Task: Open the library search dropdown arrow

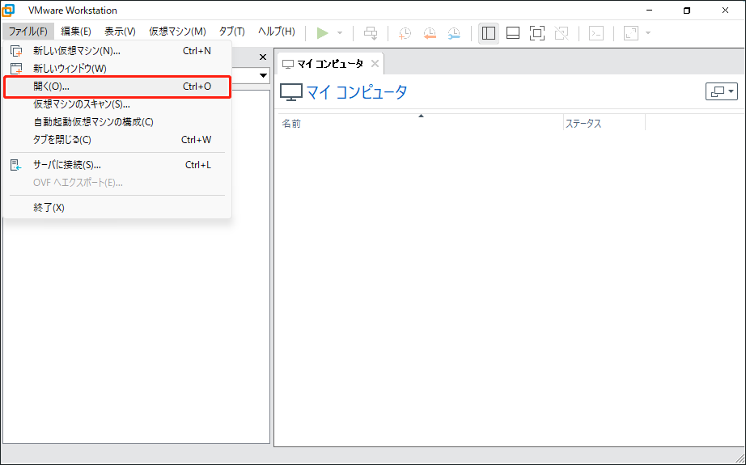Action: coord(263,75)
